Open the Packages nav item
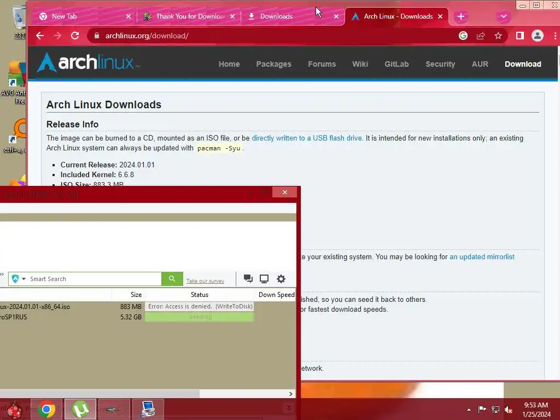The height and width of the screenshot is (420, 560). [273, 65]
